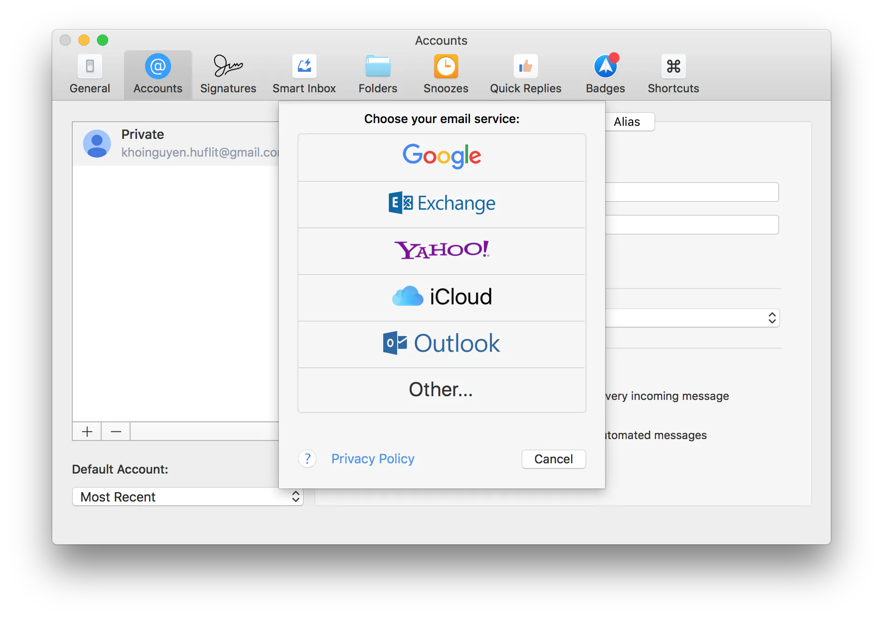
Task: Select the Other... email service option
Action: [x=441, y=390]
